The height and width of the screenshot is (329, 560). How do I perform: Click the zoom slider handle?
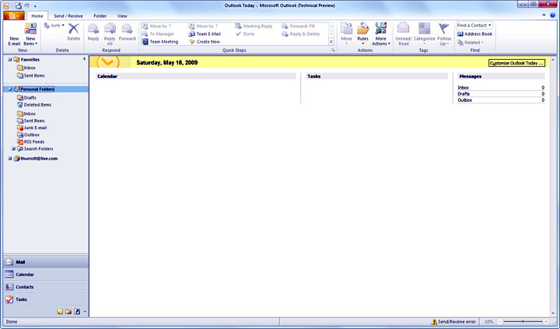[523, 322]
